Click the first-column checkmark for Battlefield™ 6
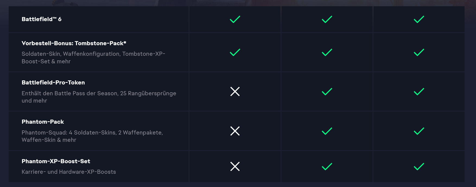 click(x=235, y=19)
